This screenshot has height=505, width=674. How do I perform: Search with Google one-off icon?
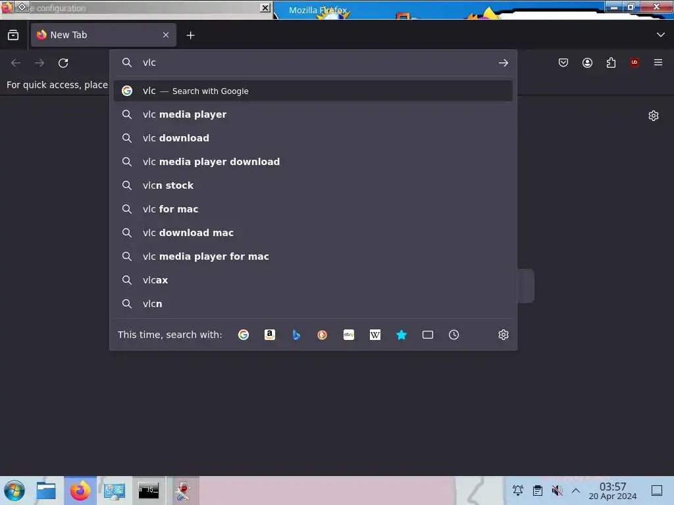[x=244, y=335]
